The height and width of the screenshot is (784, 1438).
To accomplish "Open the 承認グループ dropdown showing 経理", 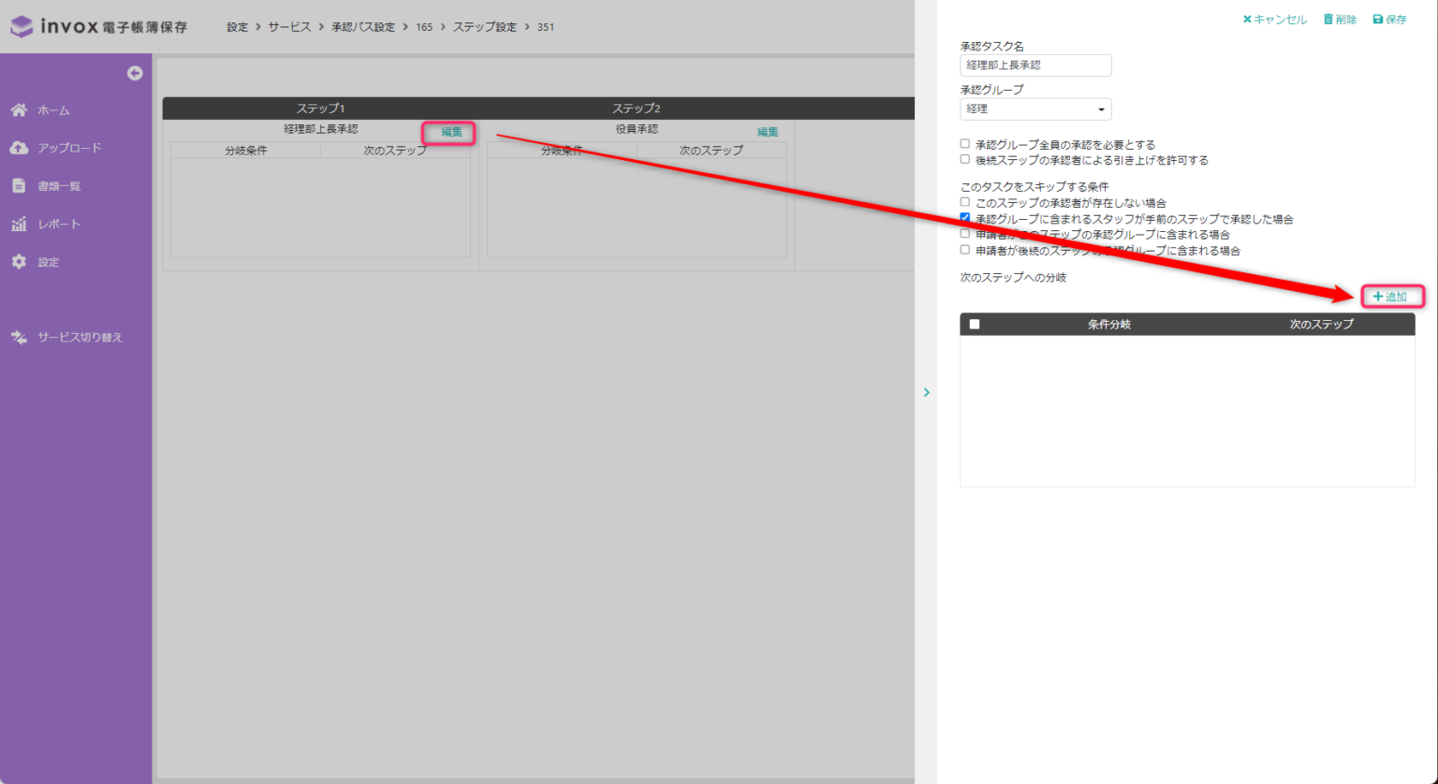I will click(1034, 109).
